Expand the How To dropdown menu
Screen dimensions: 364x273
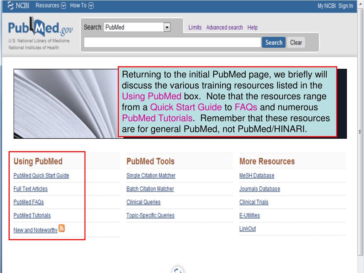[82, 5]
